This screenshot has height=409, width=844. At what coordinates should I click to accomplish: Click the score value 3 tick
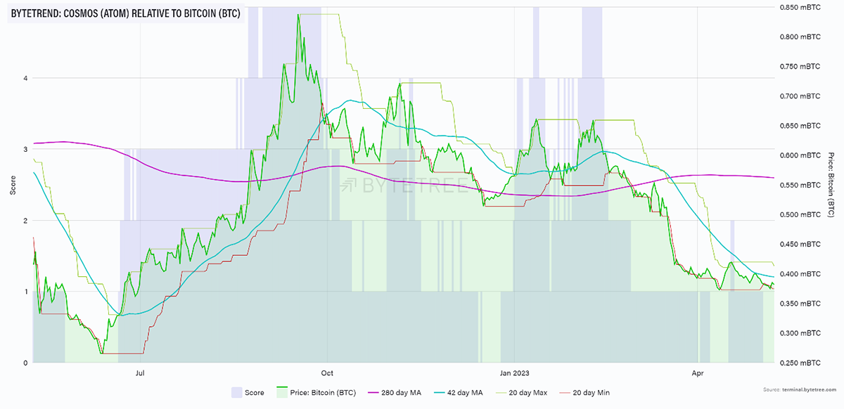coord(25,149)
